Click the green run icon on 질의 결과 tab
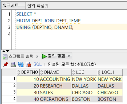127x104 pixels. pos(44,56)
